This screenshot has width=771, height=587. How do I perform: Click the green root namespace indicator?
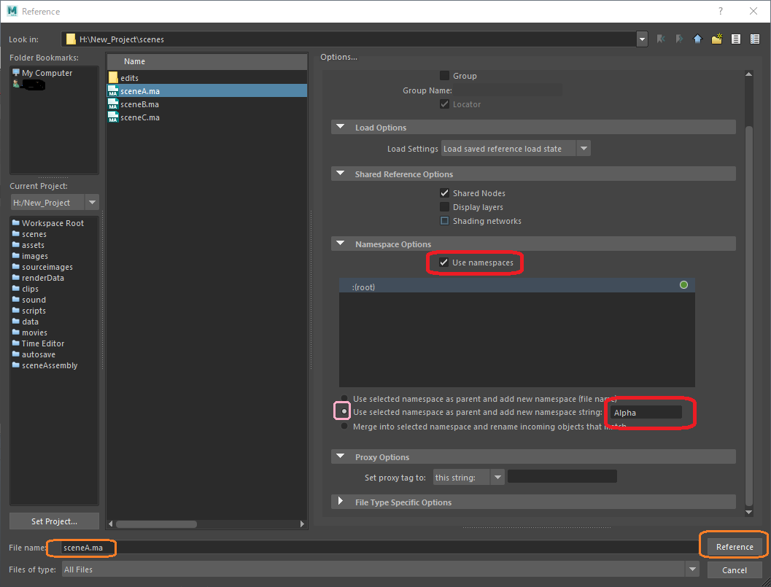coord(683,284)
